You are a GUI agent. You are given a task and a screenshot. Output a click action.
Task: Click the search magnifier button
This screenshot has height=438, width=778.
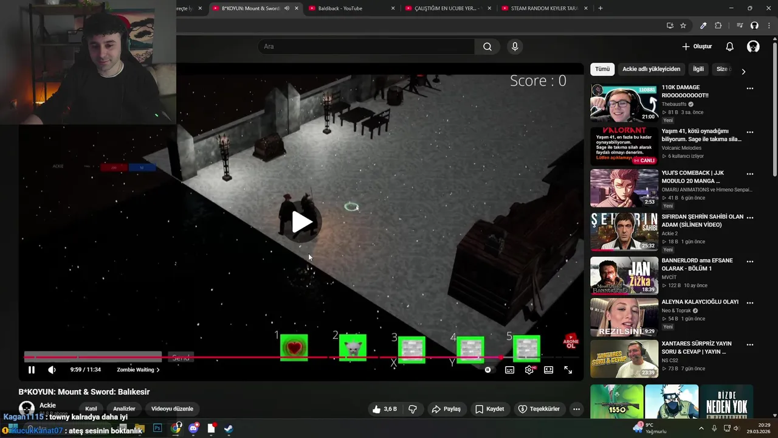tap(487, 46)
